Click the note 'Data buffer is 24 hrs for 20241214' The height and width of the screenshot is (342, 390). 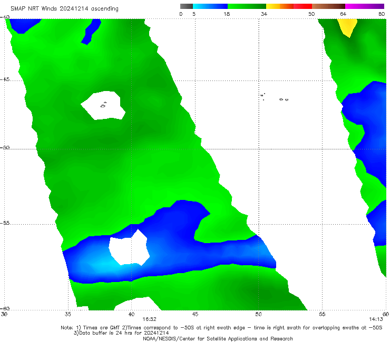point(121,333)
